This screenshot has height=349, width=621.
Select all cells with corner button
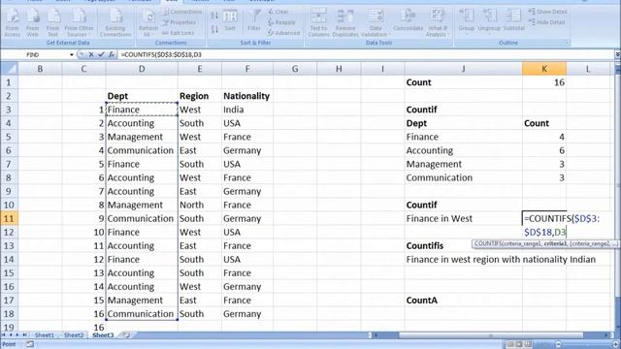9,69
